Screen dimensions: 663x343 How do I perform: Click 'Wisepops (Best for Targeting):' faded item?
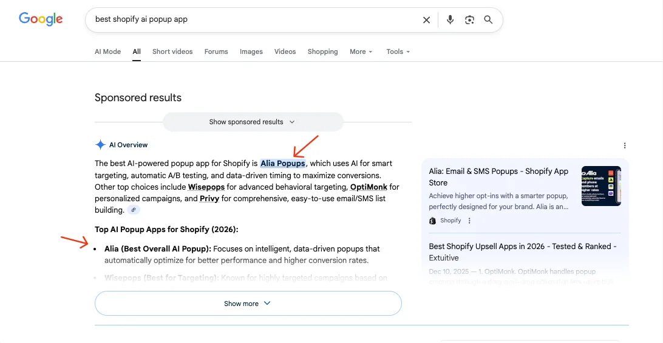pyautogui.click(x=161, y=278)
